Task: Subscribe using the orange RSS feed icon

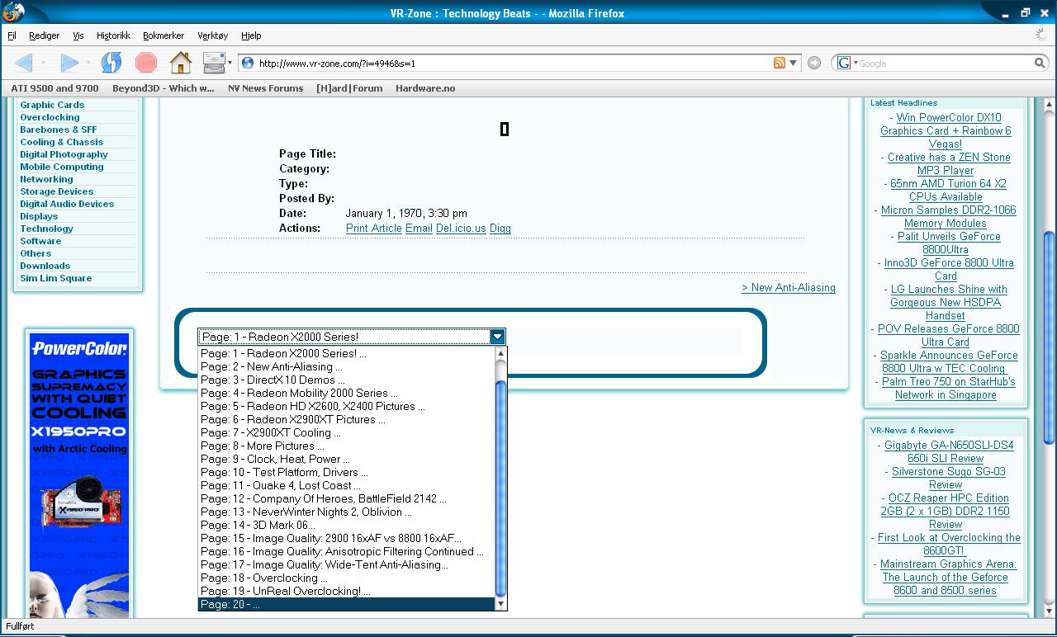Action: 779,63
